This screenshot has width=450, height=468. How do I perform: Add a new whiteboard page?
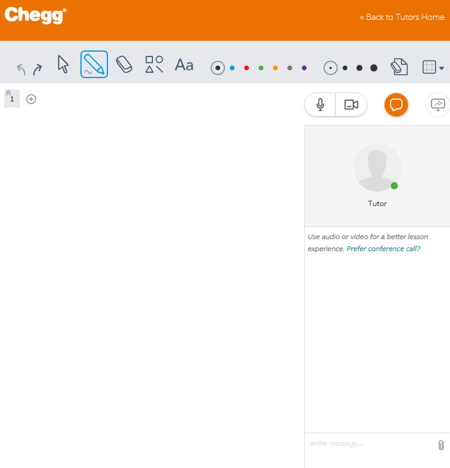[x=31, y=99]
